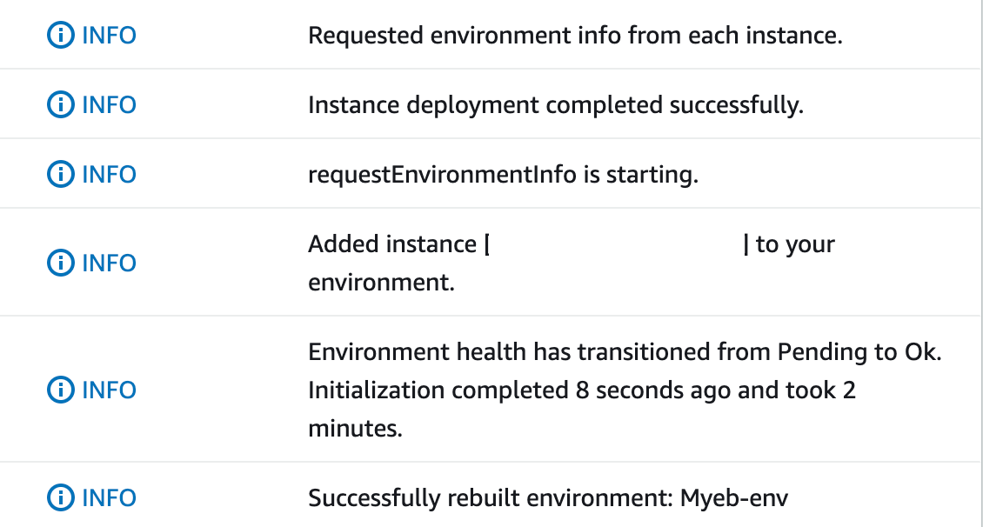The width and height of the screenshot is (983, 527).
Task: Select INFO label of 'requestEnvironmentInfo is starting' row
Action: click(109, 175)
